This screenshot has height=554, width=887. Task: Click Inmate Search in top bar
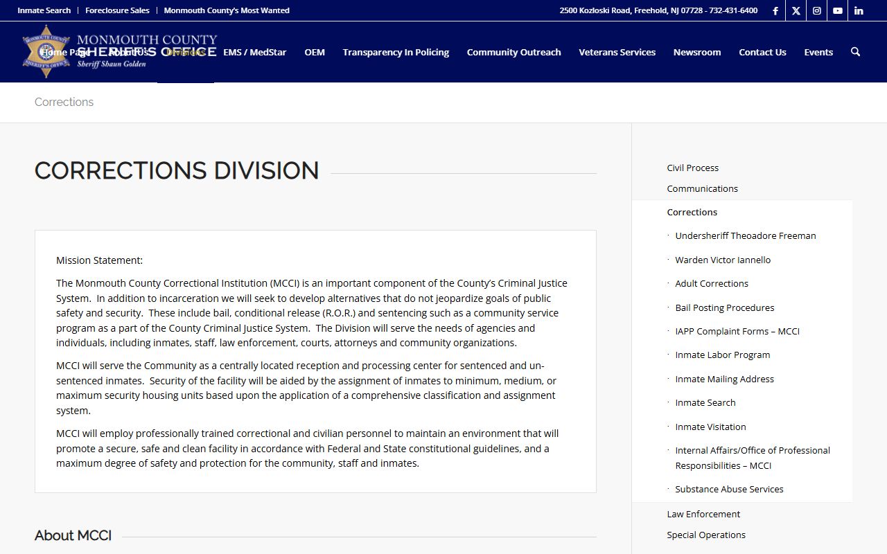44,10
